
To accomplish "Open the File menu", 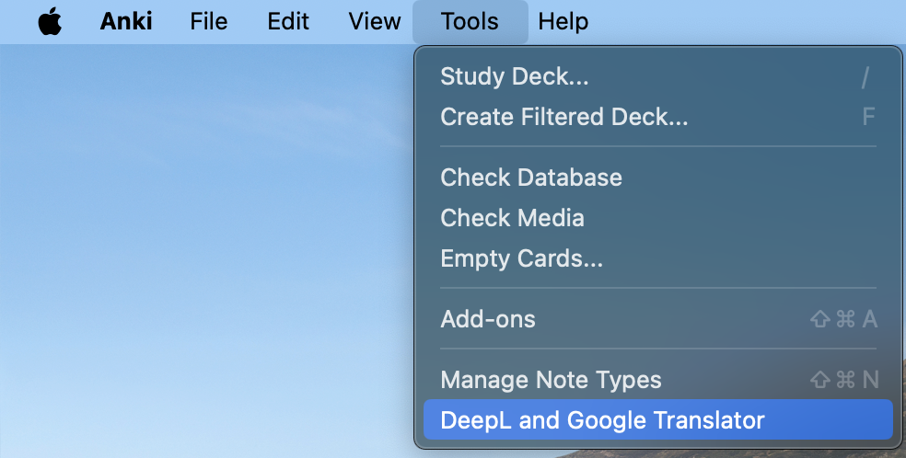I will [208, 22].
